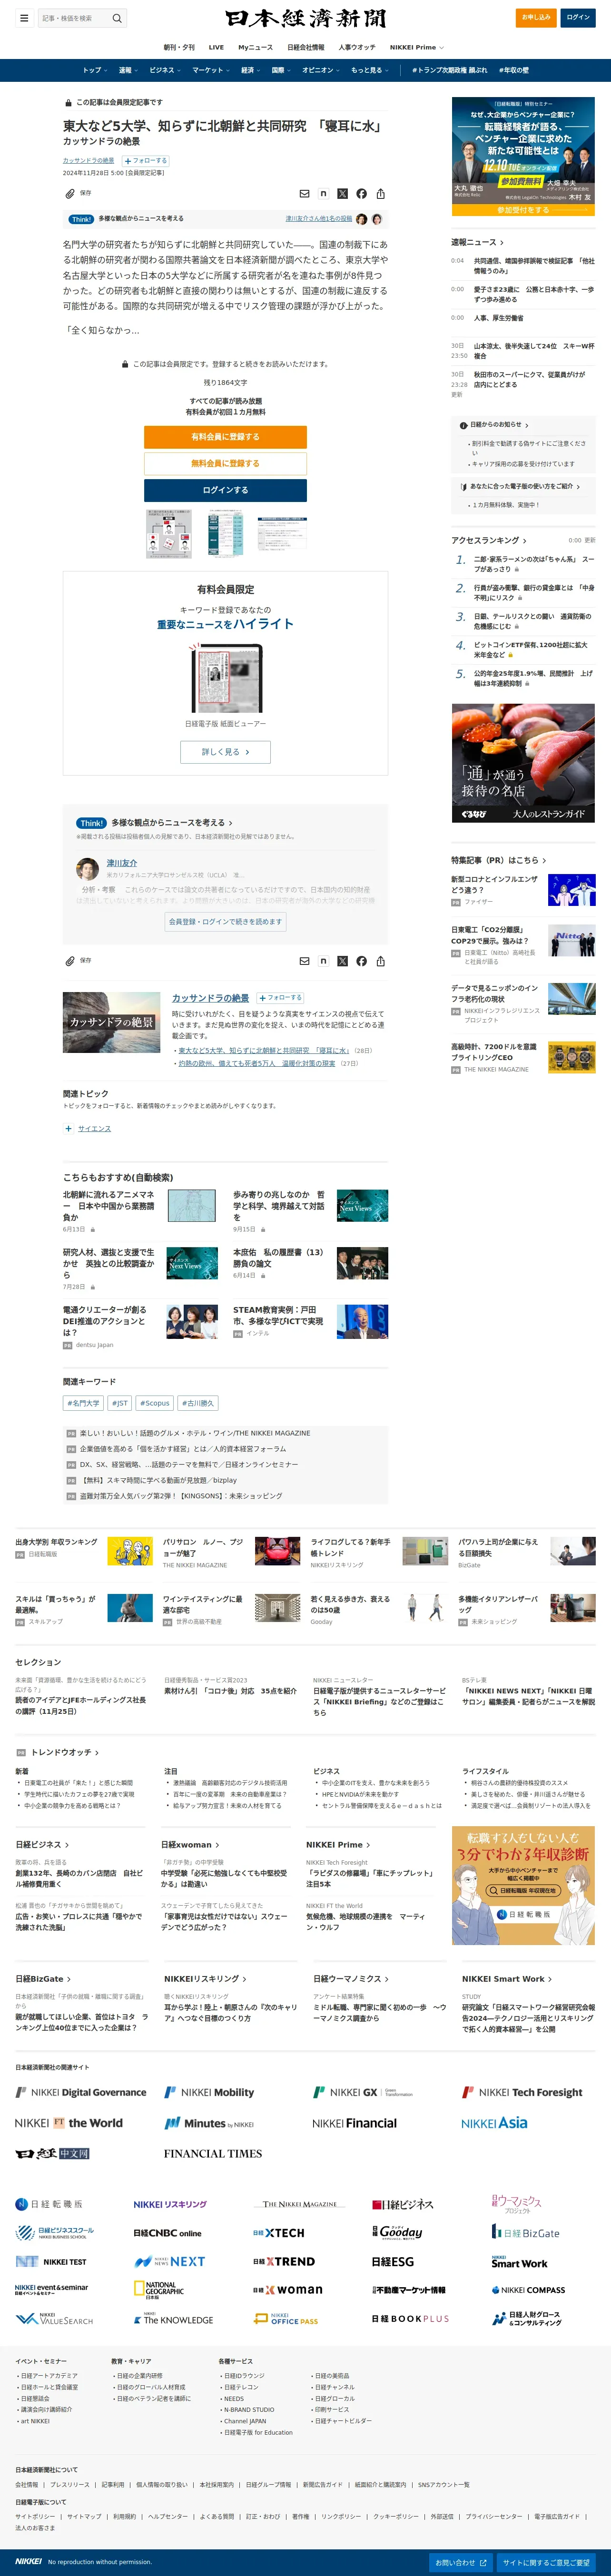Click note icon under Think! comment box

(323, 960)
